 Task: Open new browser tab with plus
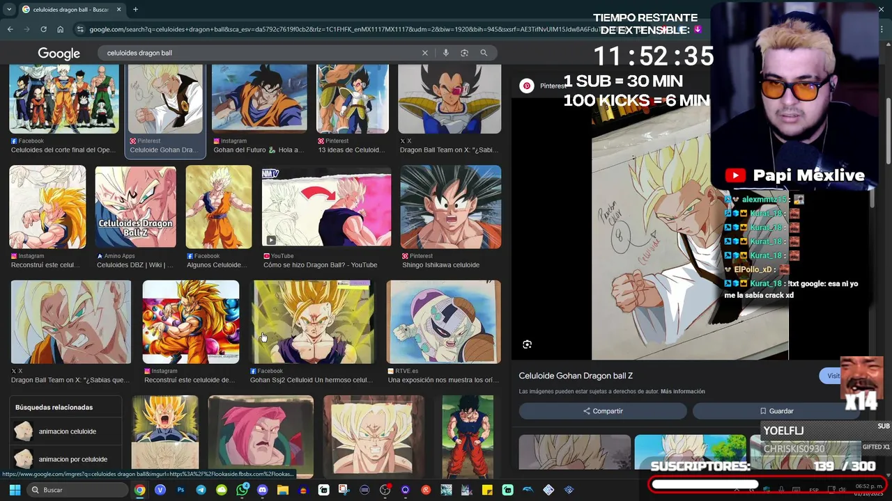[135, 10]
